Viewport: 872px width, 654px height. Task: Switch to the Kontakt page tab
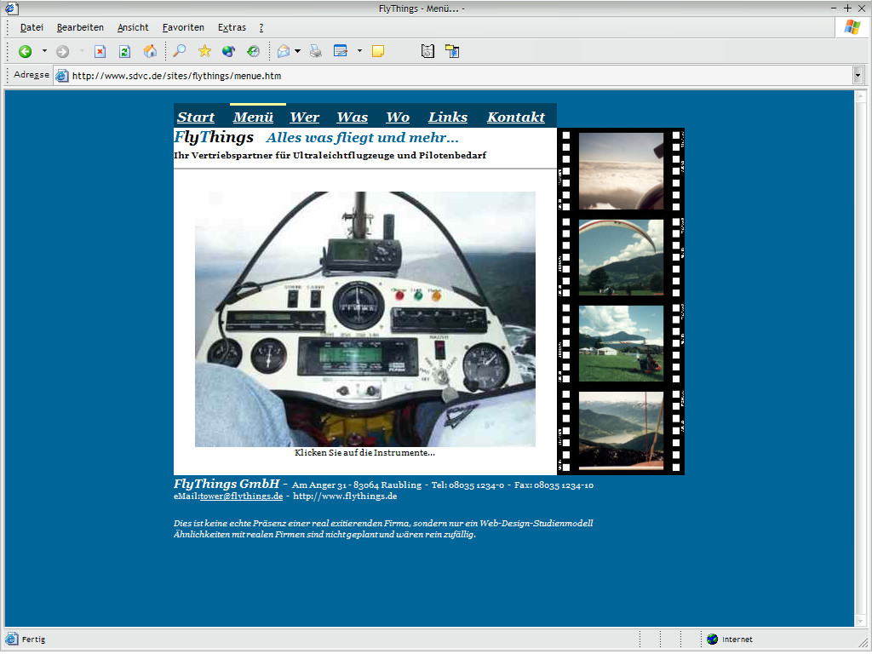pyautogui.click(x=515, y=118)
